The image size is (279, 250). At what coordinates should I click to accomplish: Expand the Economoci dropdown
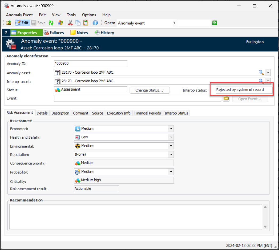[171, 129]
